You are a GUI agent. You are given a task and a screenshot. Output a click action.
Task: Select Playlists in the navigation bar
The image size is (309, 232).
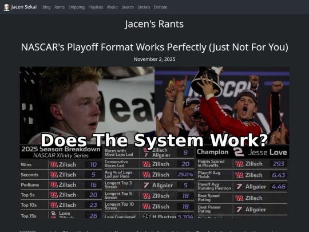[96, 7]
